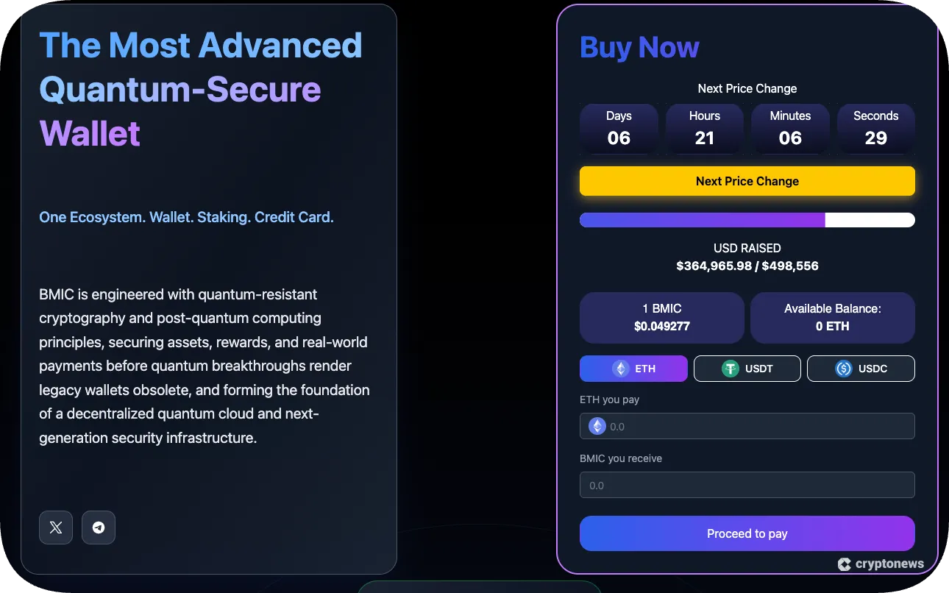Switch payment method to USDT

[747, 369]
